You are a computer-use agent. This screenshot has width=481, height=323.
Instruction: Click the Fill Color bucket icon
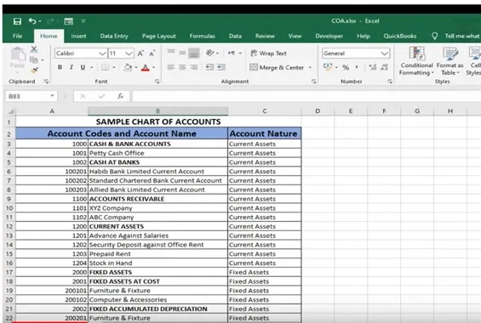128,67
